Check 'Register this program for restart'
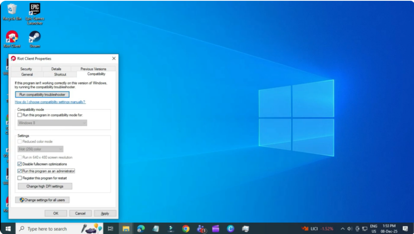Image resolution: width=414 pixels, height=234 pixels. pyautogui.click(x=20, y=178)
